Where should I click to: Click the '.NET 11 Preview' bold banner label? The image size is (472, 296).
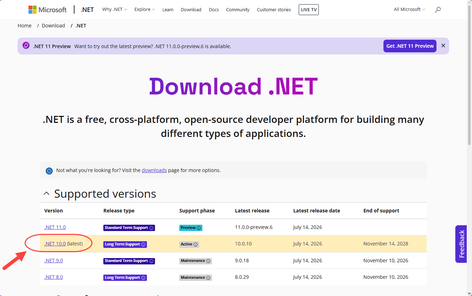[52, 46]
